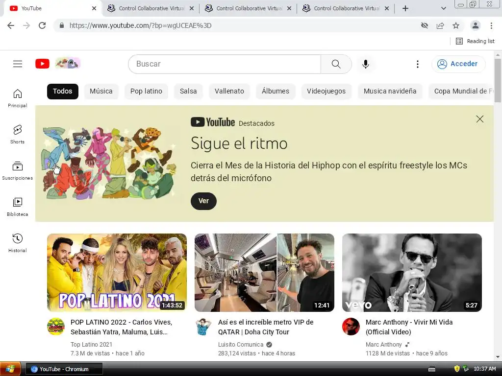Select the Todos filter chip
The image size is (502, 376).
click(x=63, y=91)
